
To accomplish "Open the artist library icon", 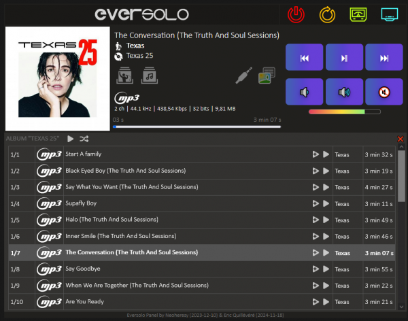I will pos(124,75).
